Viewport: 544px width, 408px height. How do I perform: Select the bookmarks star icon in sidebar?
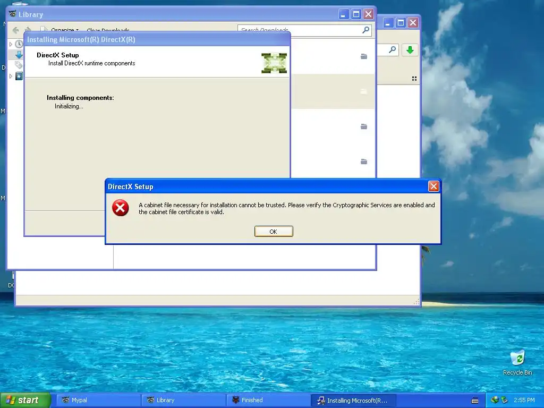pyautogui.click(x=19, y=76)
